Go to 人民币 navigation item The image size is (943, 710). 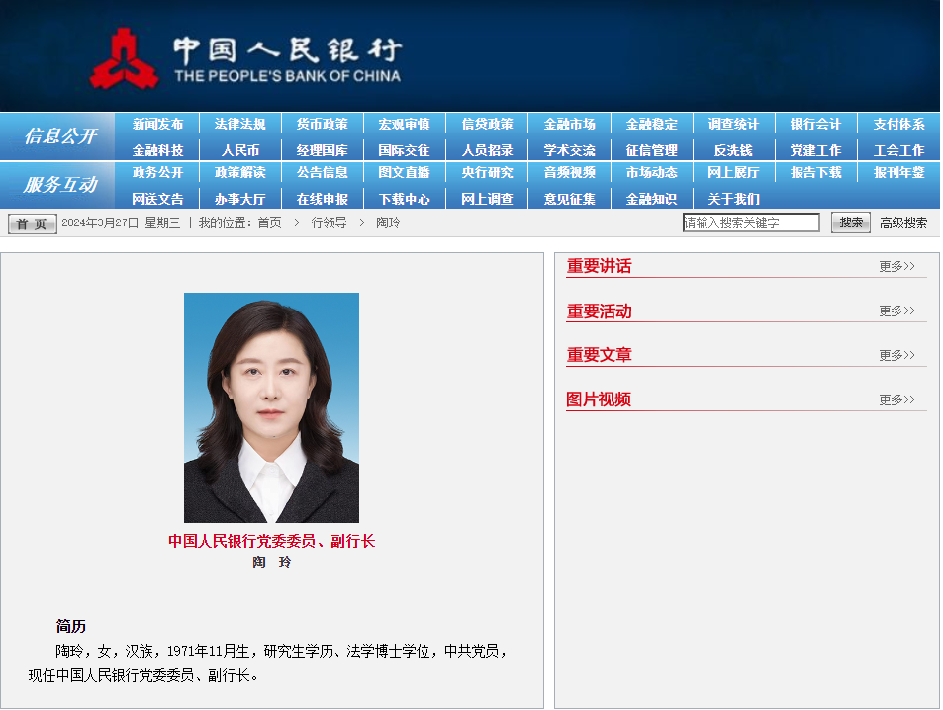coord(239,150)
